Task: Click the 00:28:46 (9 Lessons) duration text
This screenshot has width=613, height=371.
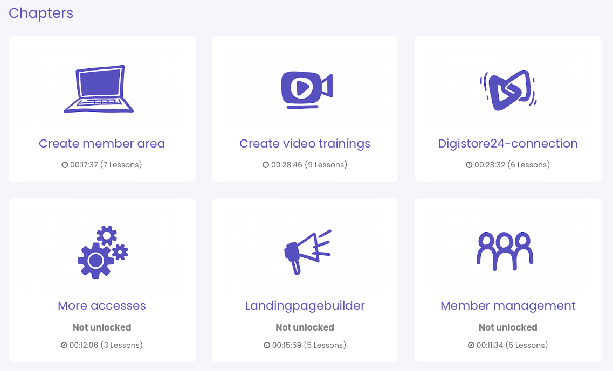Action: tap(309, 165)
